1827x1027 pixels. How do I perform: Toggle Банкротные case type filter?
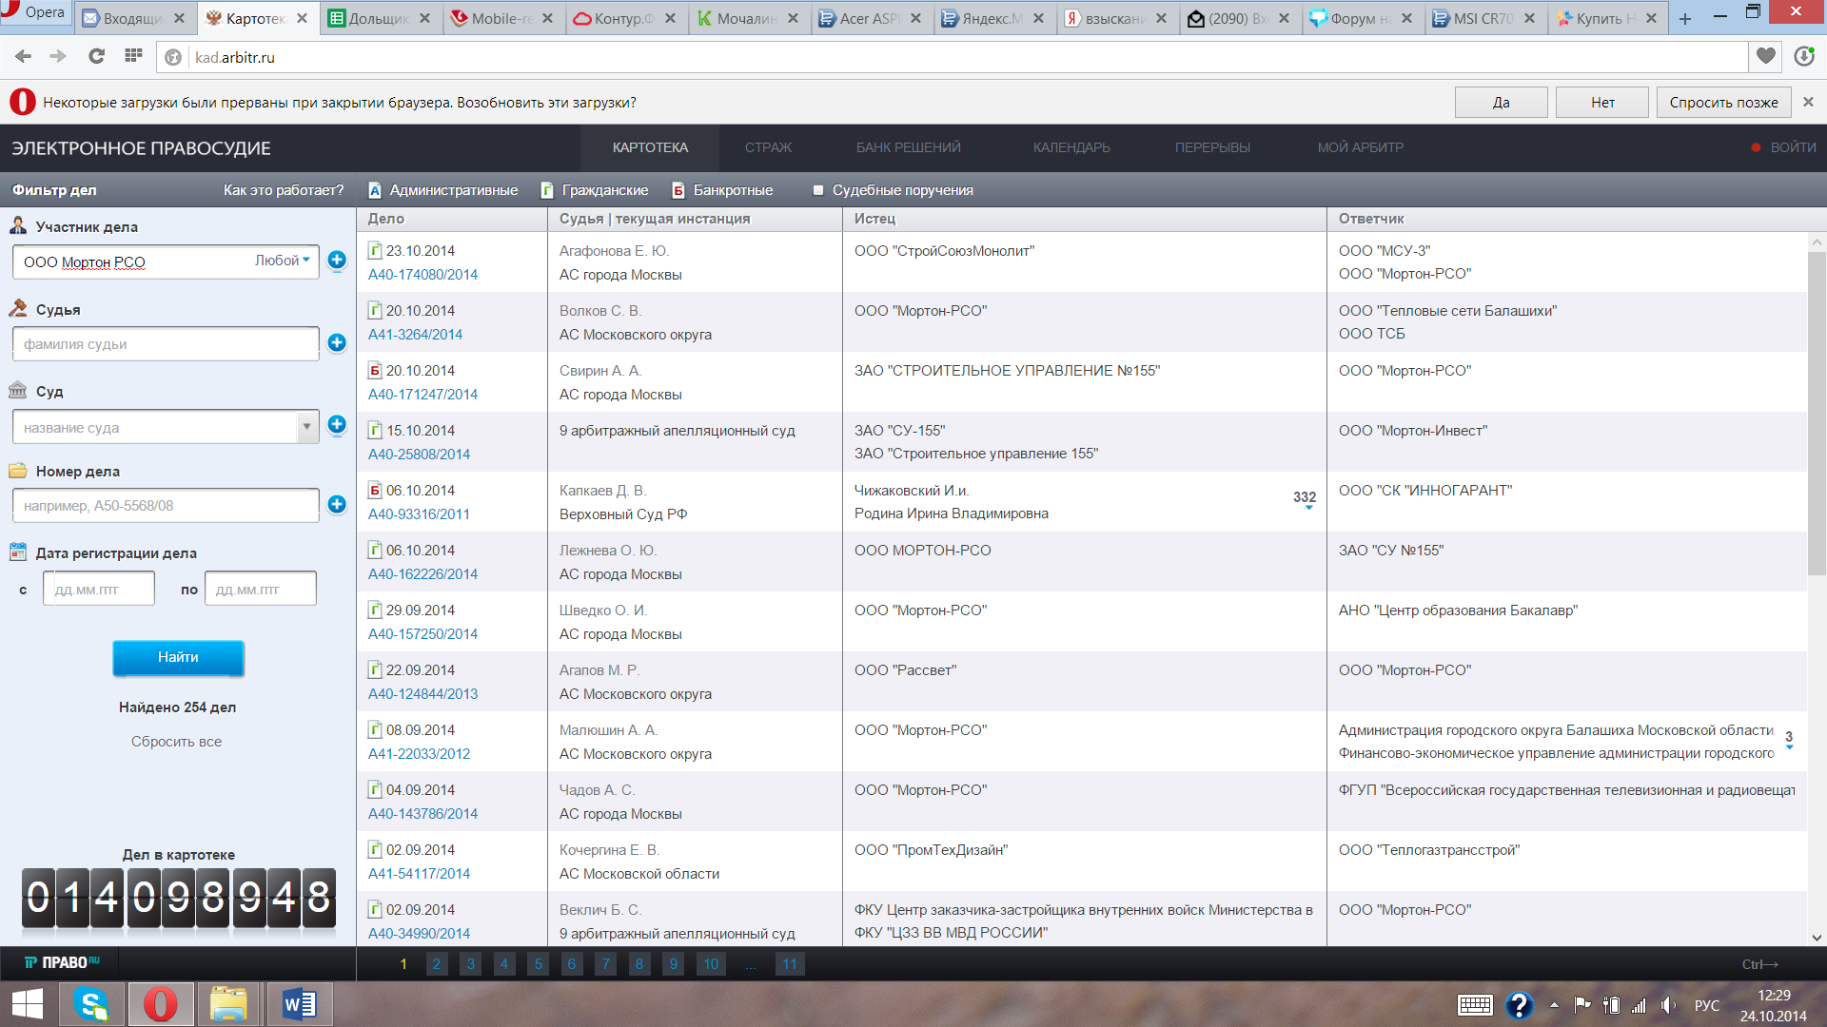pos(722,190)
